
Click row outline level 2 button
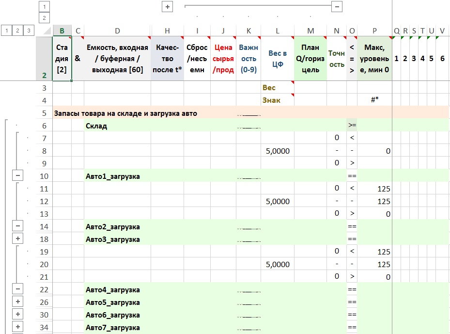[18, 31]
